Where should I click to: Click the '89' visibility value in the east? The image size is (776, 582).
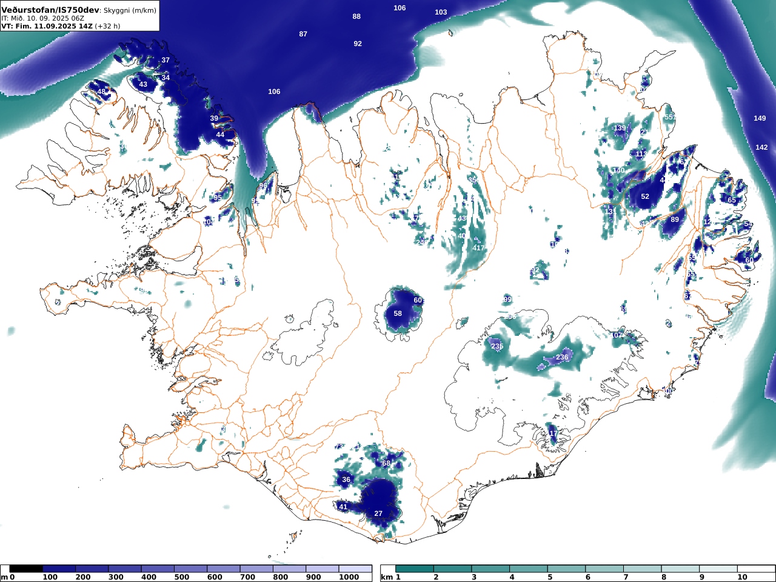(x=675, y=219)
